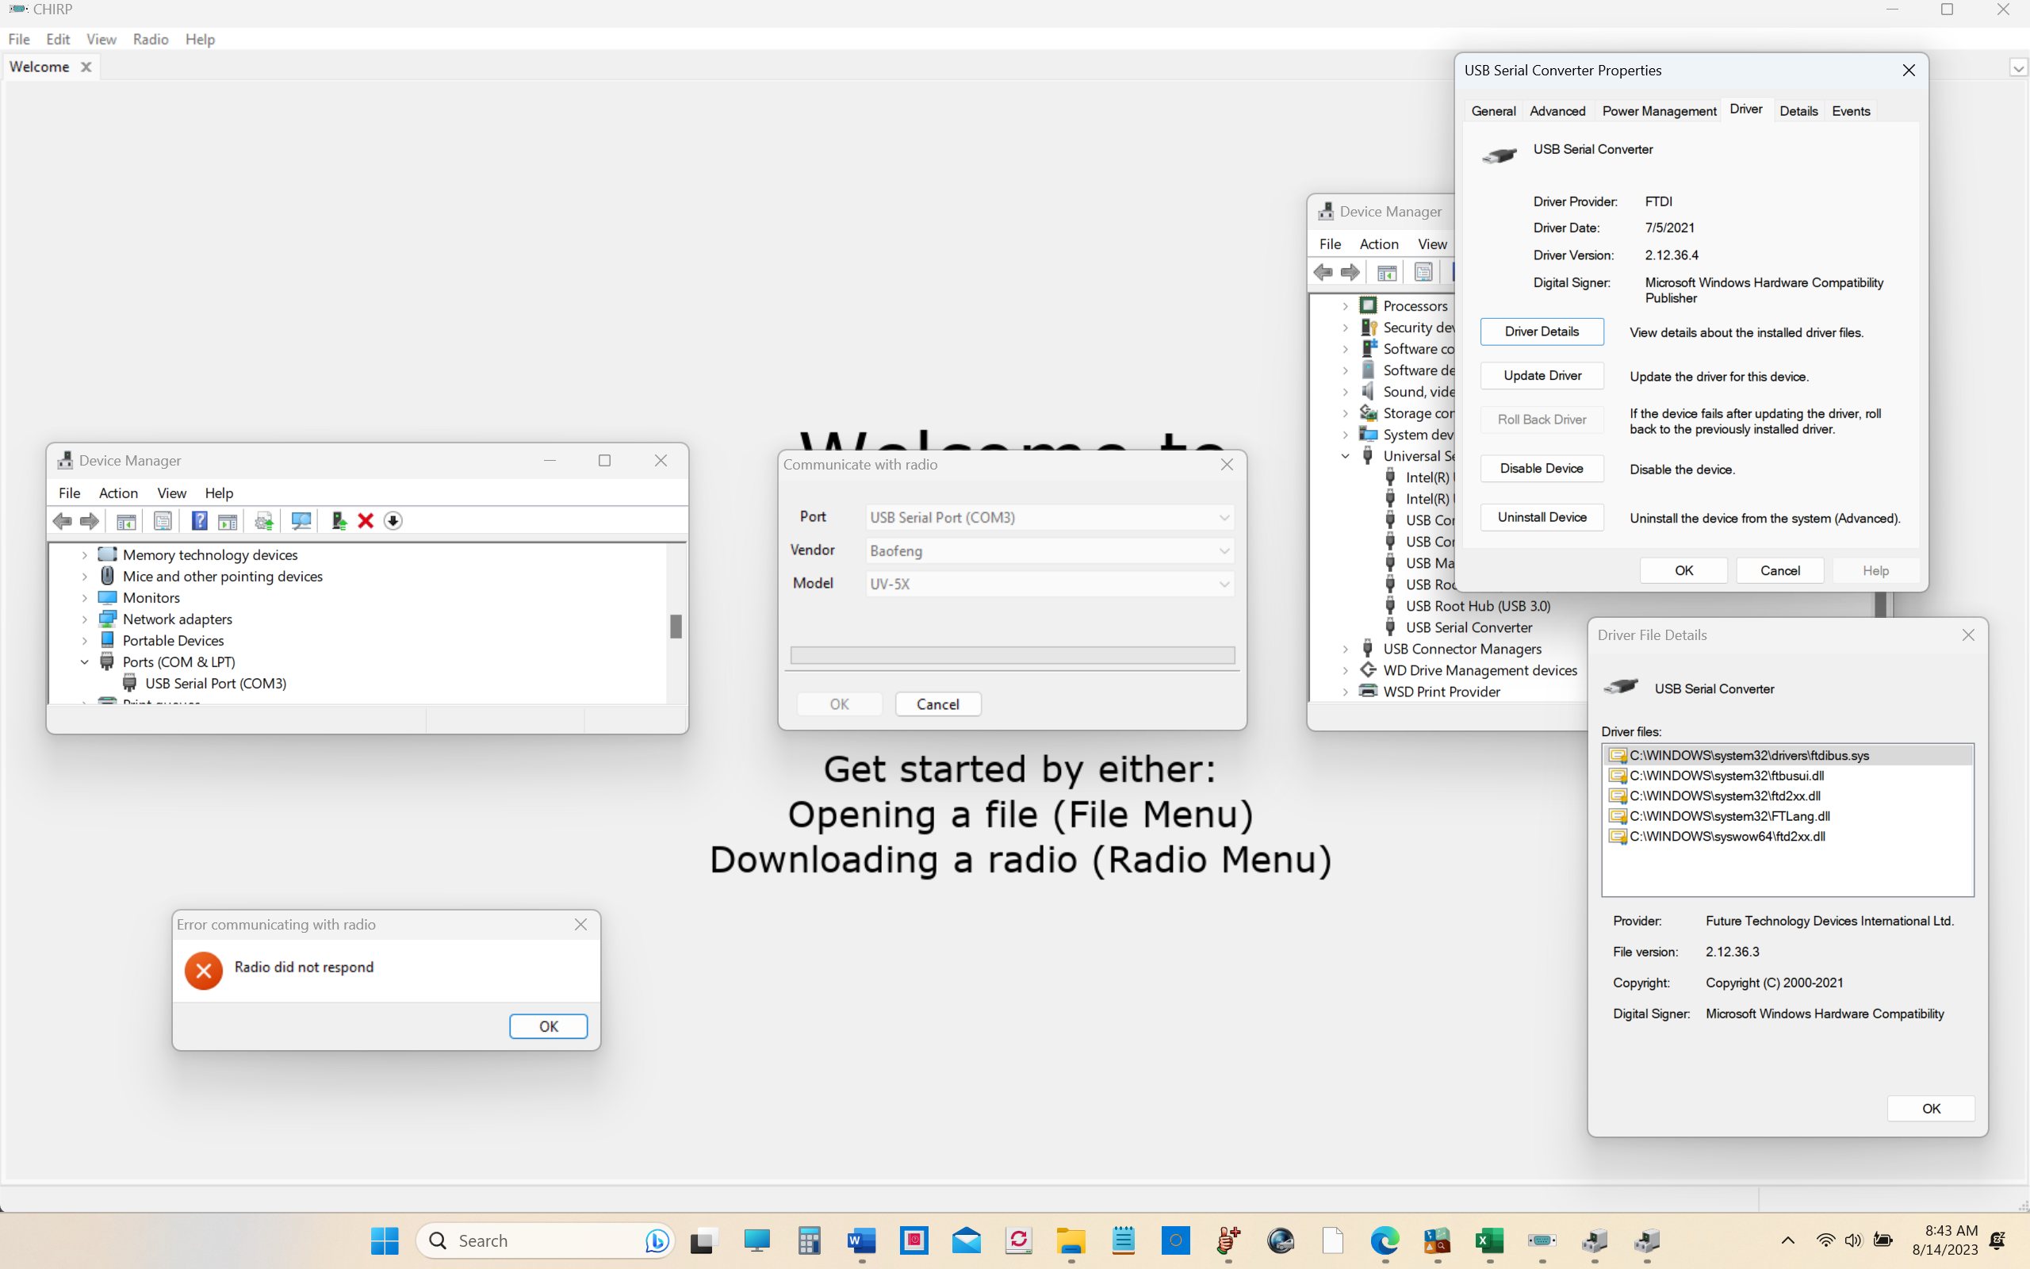Click the USB plug icon in Driver File Details

(x=1621, y=688)
